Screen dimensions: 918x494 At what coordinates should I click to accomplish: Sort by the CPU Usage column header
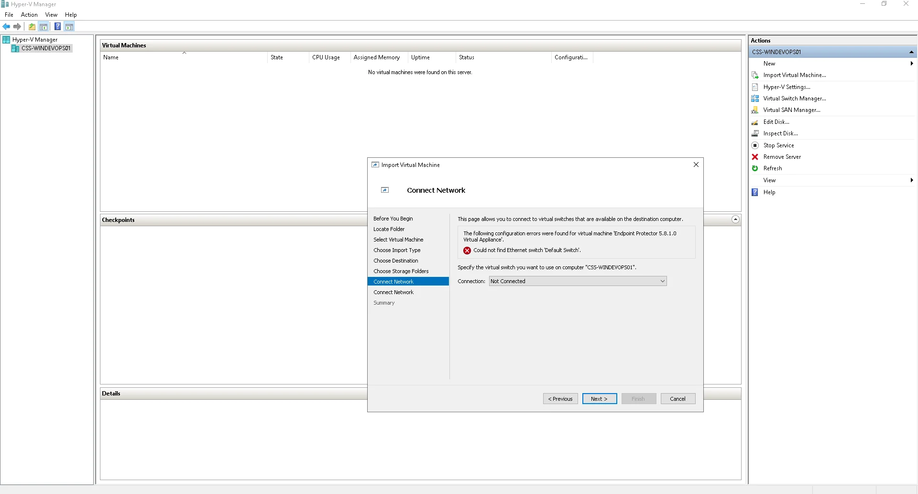(x=330, y=57)
